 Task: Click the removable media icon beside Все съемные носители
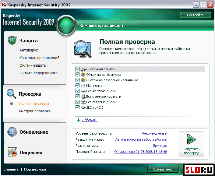(x=83, y=97)
